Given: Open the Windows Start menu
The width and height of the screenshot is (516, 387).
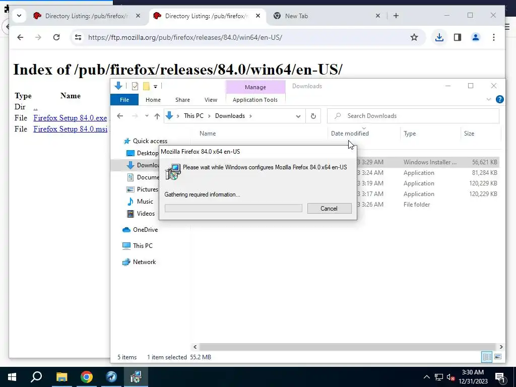Looking at the screenshot, I should 12,377.
